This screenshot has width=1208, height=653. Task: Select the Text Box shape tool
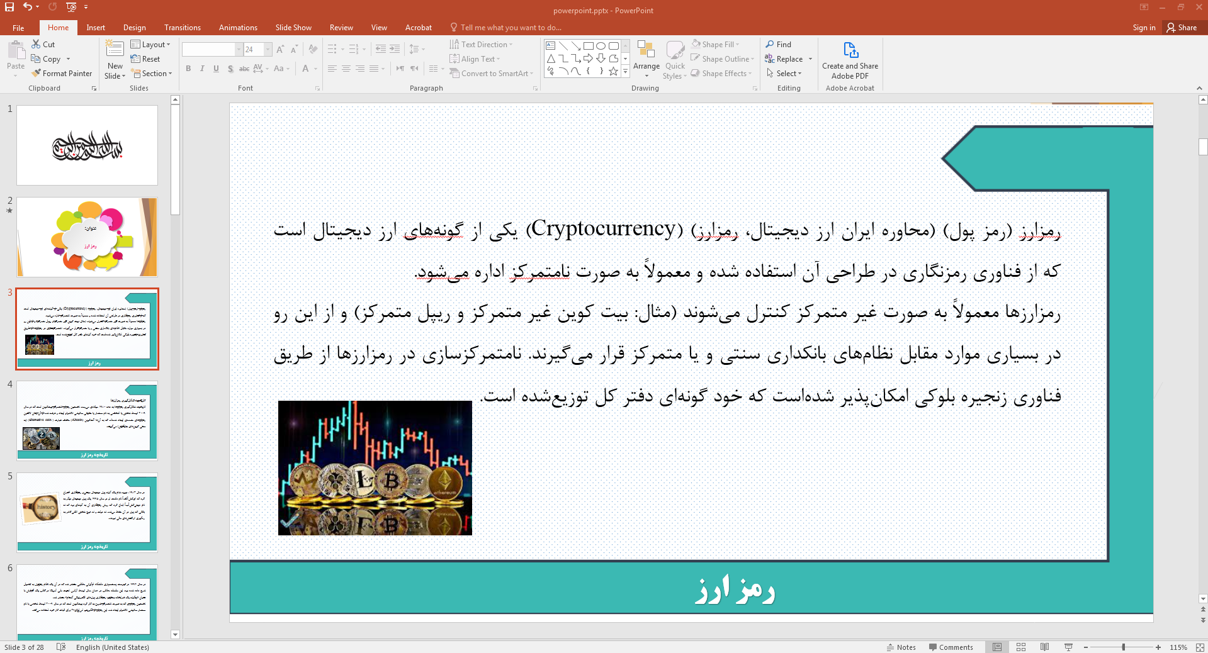550,46
